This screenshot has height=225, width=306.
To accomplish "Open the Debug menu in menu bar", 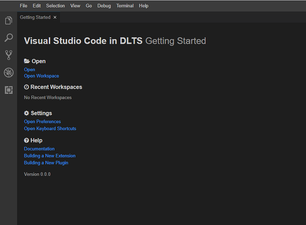I will pos(104,6).
